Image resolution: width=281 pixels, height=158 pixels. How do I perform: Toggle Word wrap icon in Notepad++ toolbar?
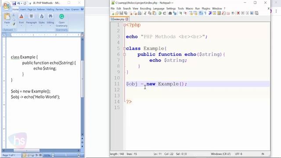201,13
